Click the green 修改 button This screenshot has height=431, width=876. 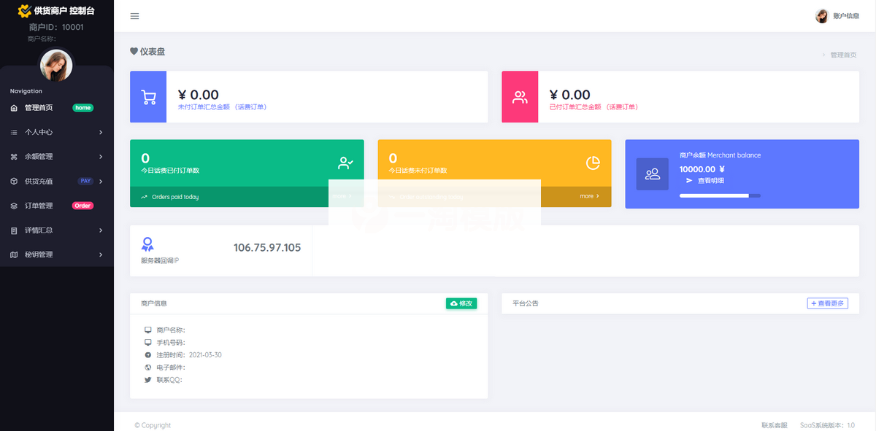point(461,303)
